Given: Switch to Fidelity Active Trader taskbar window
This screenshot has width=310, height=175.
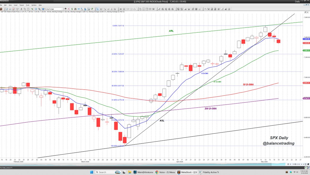Looking at the screenshot, I should coord(209,172).
